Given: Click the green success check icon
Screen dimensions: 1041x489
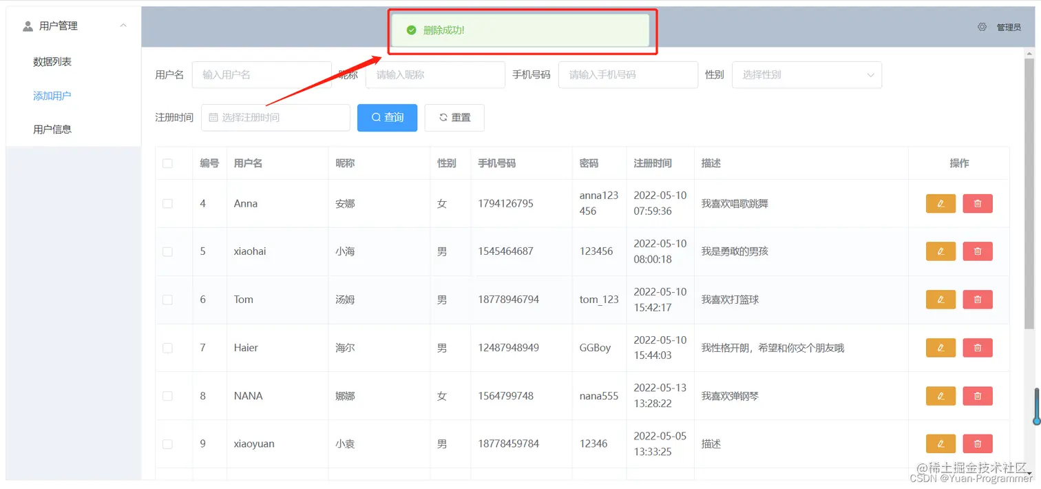Looking at the screenshot, I should click(411, 30).
